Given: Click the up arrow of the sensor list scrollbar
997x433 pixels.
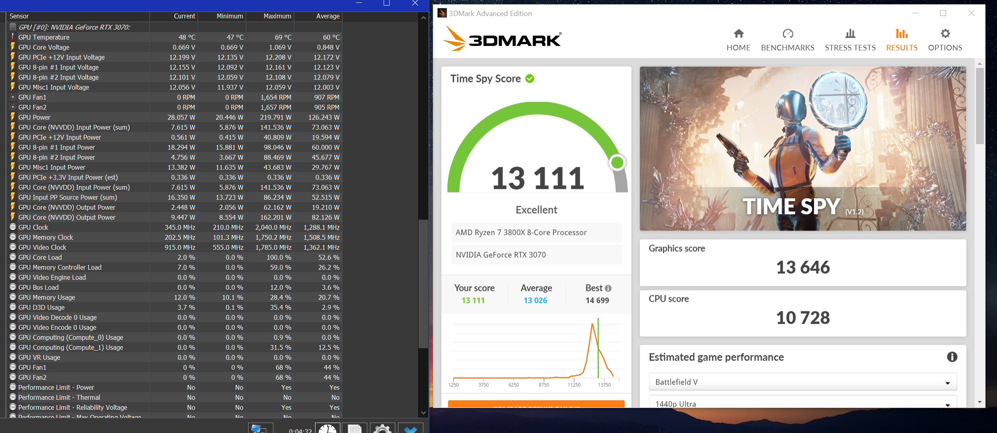Looking at the screenshot, I should click(x=423, y=18).
